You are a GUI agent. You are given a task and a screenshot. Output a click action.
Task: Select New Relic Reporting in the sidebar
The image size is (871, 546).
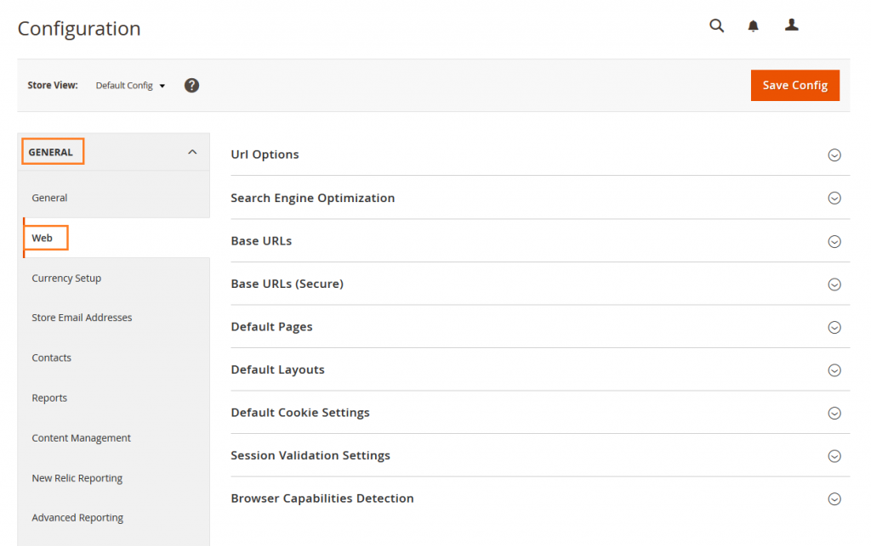click(77, 478)
